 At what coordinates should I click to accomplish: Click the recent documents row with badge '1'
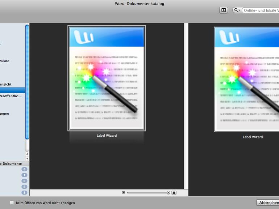point(14,175)
